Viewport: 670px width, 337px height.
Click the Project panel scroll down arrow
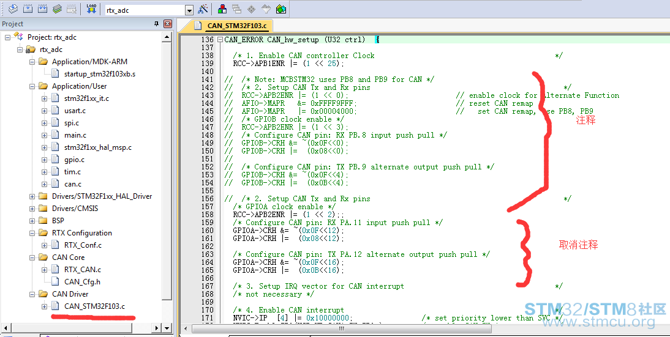(x=167, y=328)
